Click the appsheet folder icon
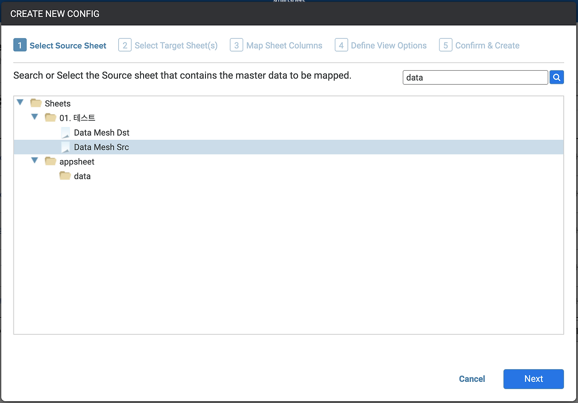Screen dimensions: 578x403 coord(51,161)
